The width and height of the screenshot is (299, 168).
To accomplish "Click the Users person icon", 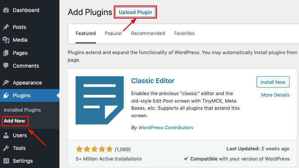I will click(x=6, y=135).
